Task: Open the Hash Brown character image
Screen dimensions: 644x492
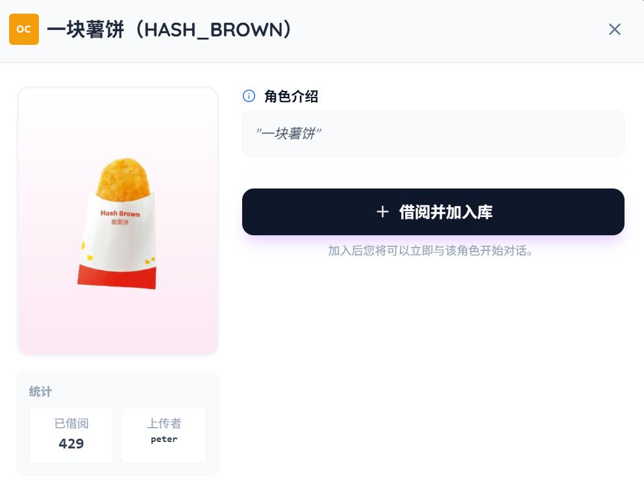Action: coord(118,221)
